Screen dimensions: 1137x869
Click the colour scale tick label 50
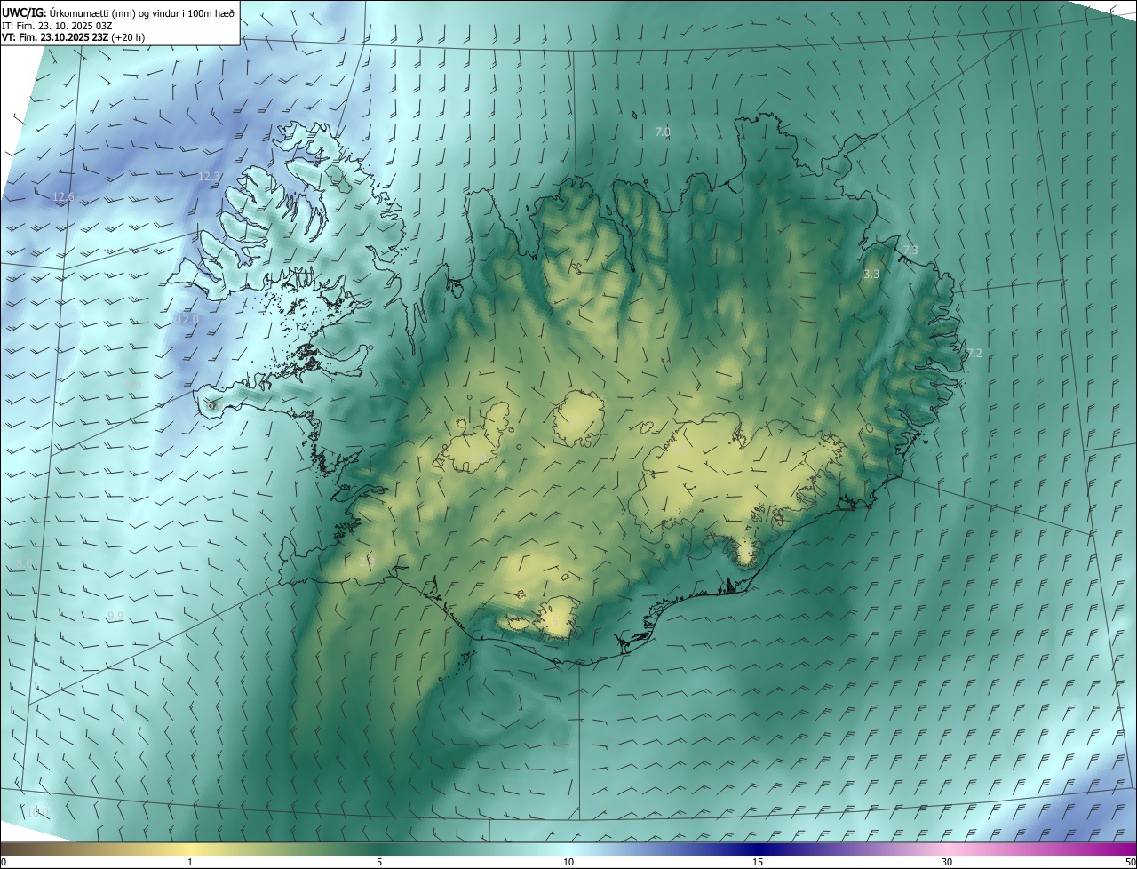click(x=1130, y=862)
